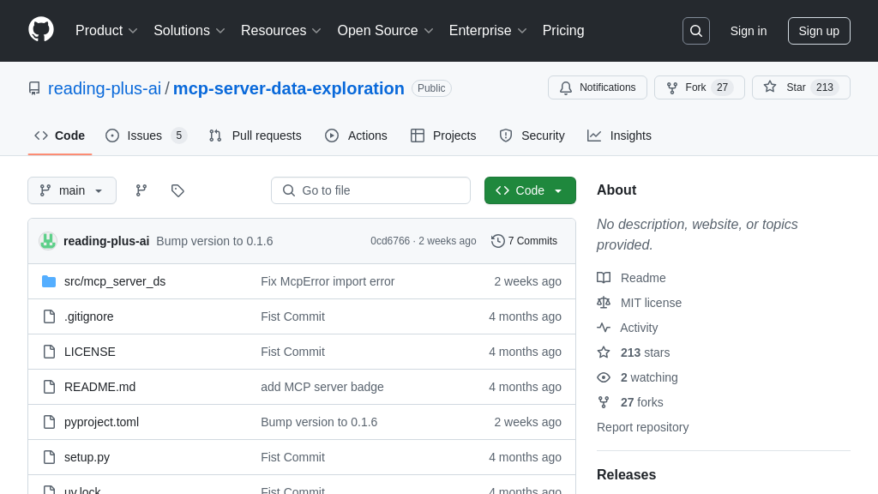
Task: Open the Pull requests tab
Action: (256, 136)
